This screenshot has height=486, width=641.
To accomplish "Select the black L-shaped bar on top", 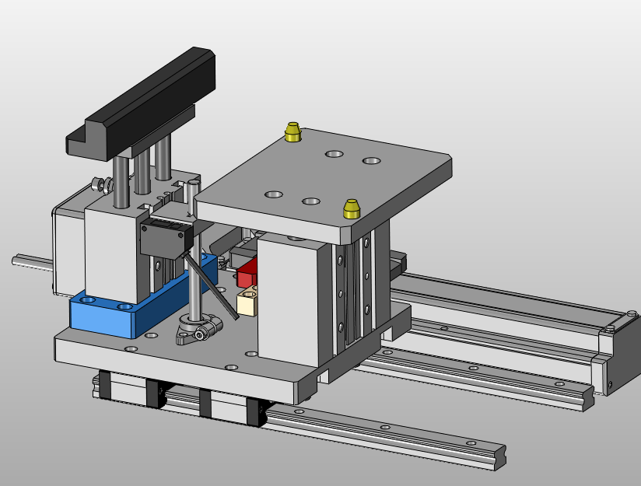I will (141, 104).
